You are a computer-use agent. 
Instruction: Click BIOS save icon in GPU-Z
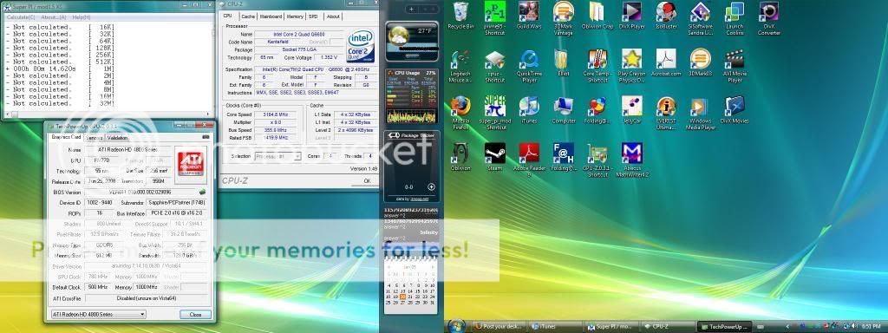202,192
